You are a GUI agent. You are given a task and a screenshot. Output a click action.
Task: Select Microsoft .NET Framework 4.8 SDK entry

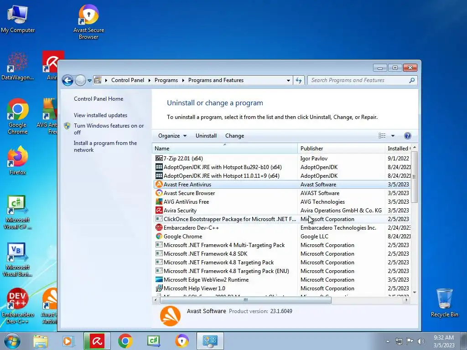pyautogui.click(x=282, y=253)
